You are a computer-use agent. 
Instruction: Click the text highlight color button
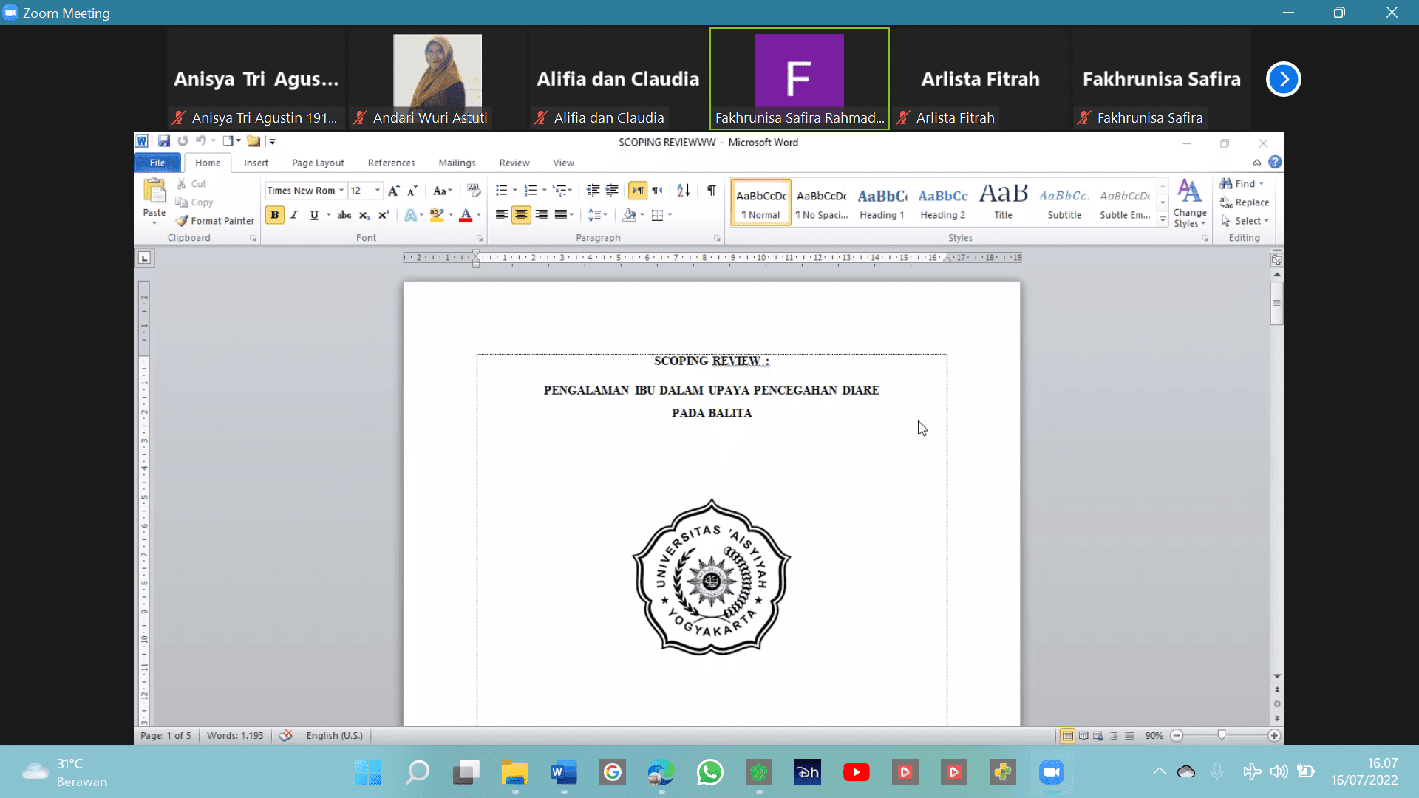437,215
